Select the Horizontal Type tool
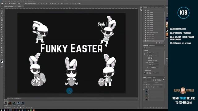Image resolution: width=198 pixels, height=111 pixels. click(2, 45)
